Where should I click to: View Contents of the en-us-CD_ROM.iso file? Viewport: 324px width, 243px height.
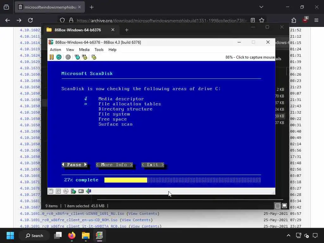pyautogui.click(x=136, y=220)
